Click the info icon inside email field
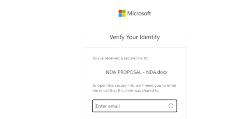The width and height of the screenshot is (228, 119). coord(171,106)
